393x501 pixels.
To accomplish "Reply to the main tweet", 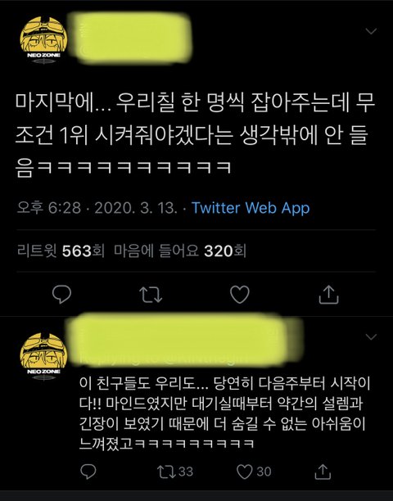I will (61, 294).
